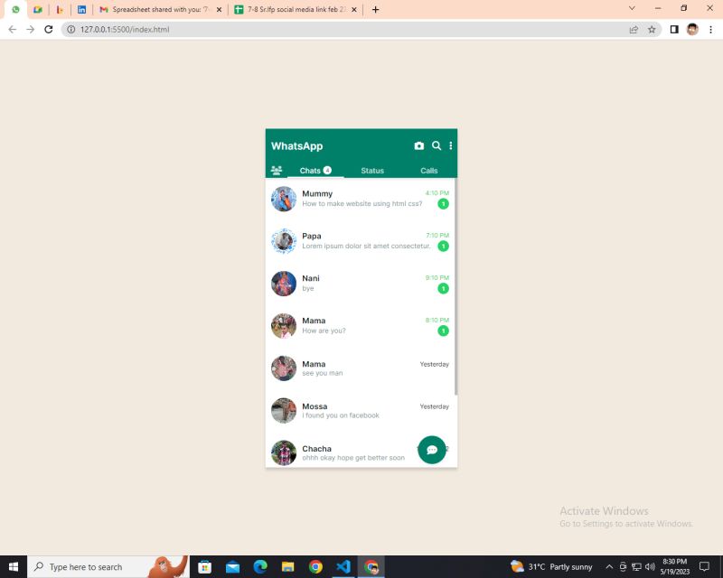Open a new browser tab
This screenshot has width=723, height=578.
[x=375, y=9]
